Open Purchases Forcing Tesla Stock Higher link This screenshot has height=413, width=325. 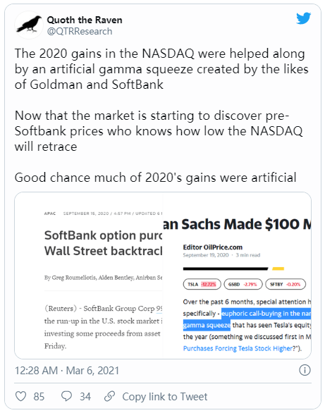point(238,348)
